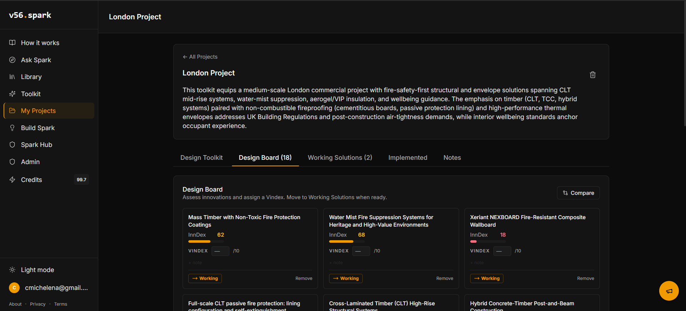Click the Admin shield icon

[12, 162]
